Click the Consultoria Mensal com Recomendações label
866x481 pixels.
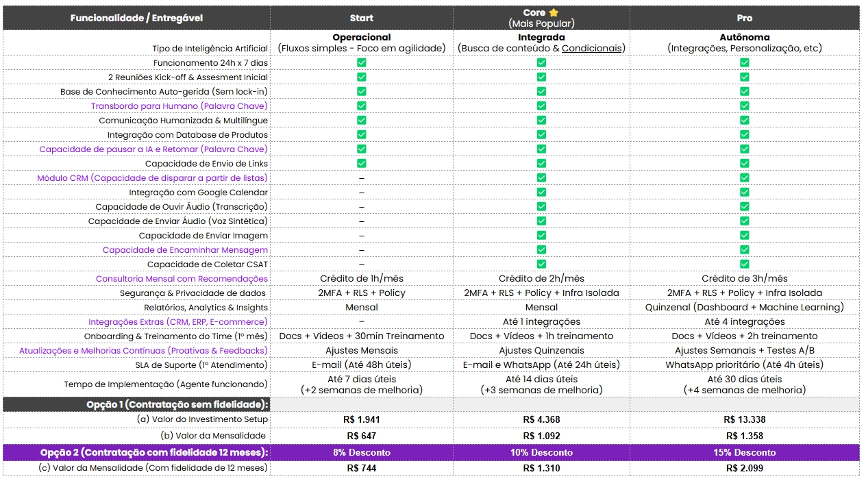[x=182, y=279]
